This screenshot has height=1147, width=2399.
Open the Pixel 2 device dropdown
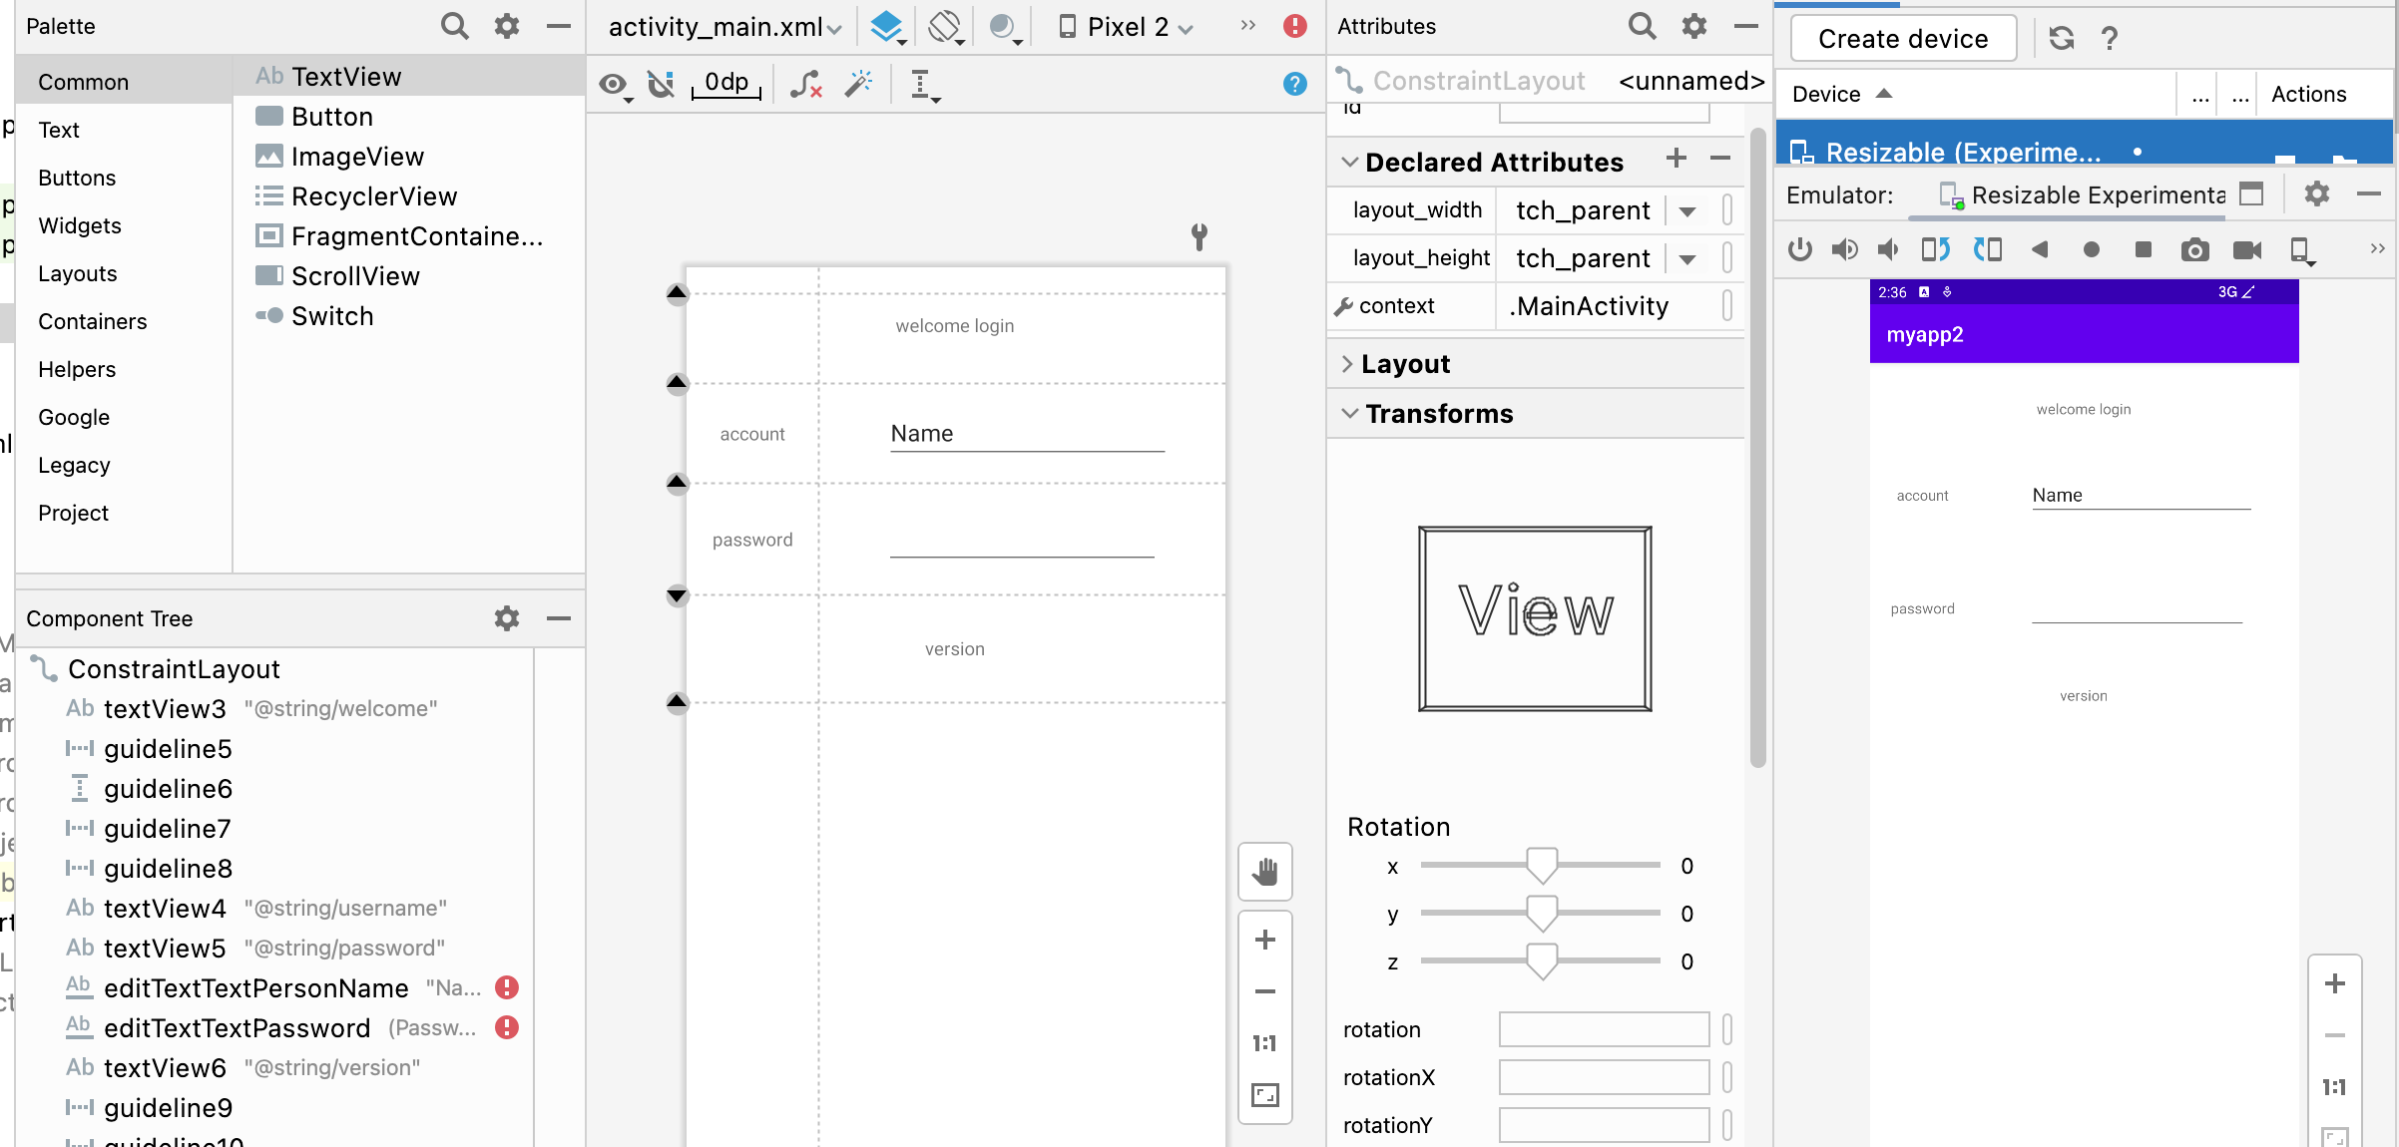1128,27
